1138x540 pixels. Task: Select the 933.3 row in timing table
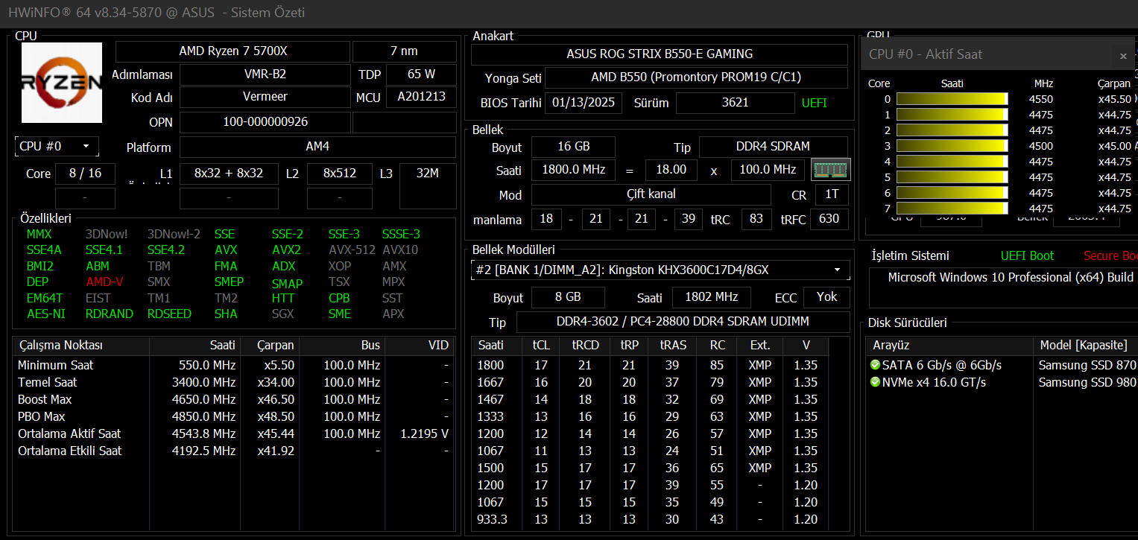[650, 519]
